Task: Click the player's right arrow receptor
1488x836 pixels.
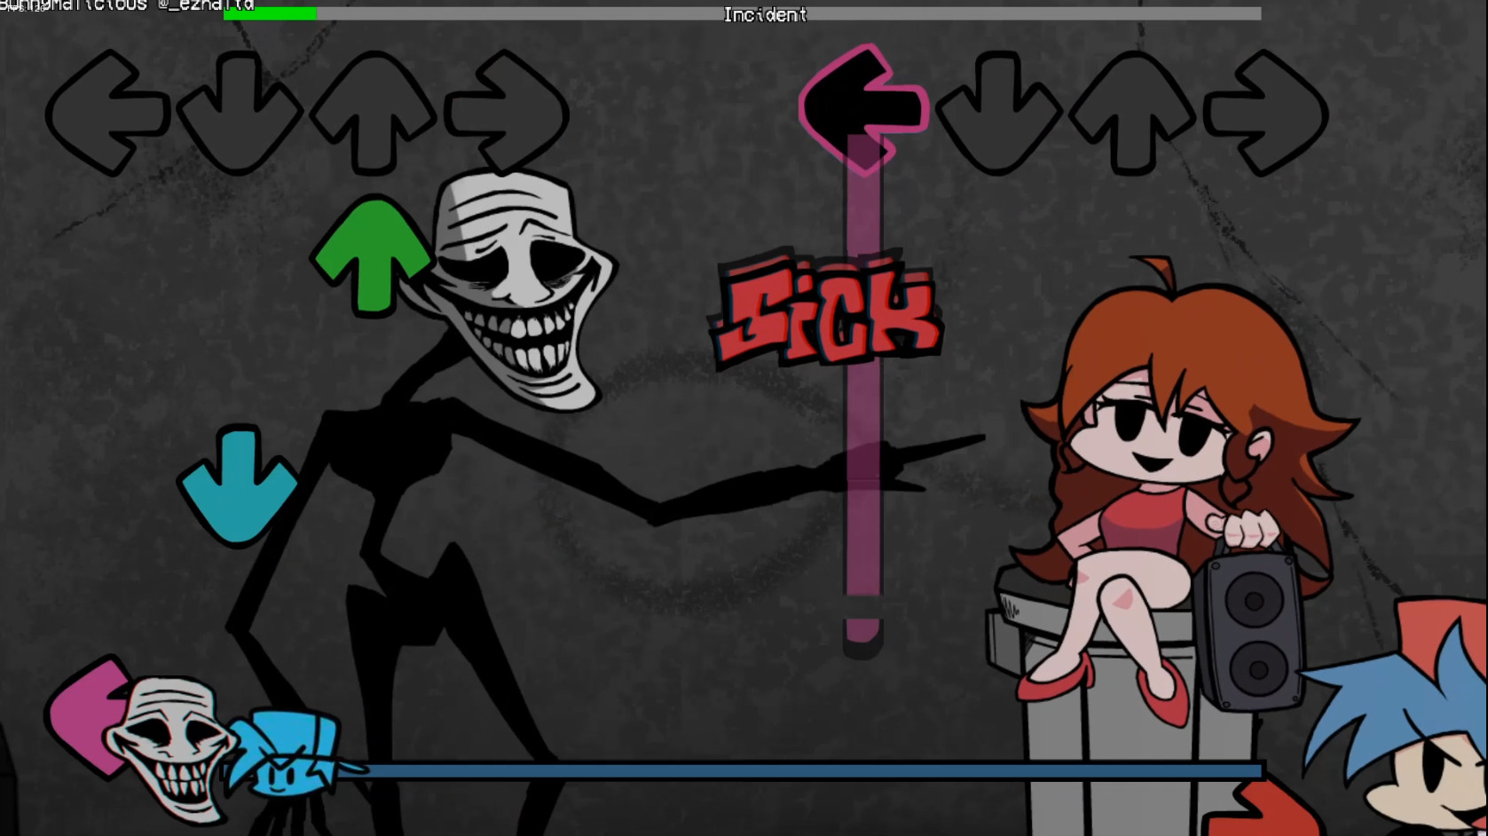Action: (1265, 113)
